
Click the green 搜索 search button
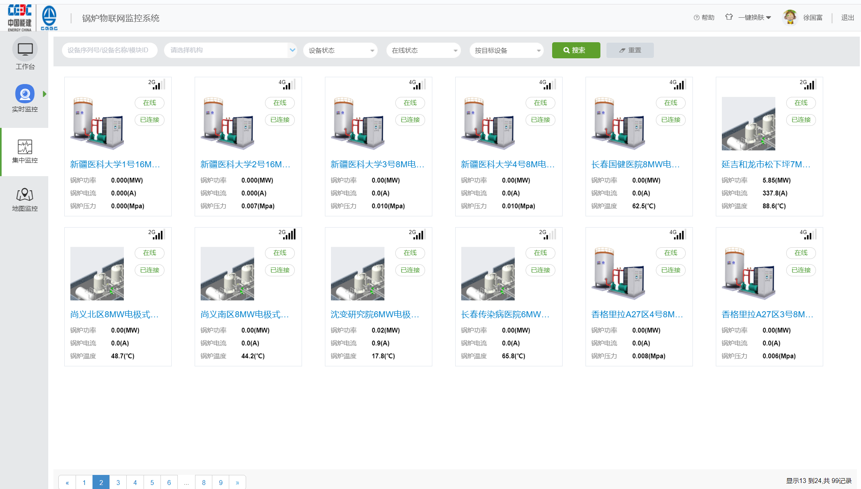click(x=576, y=50)
